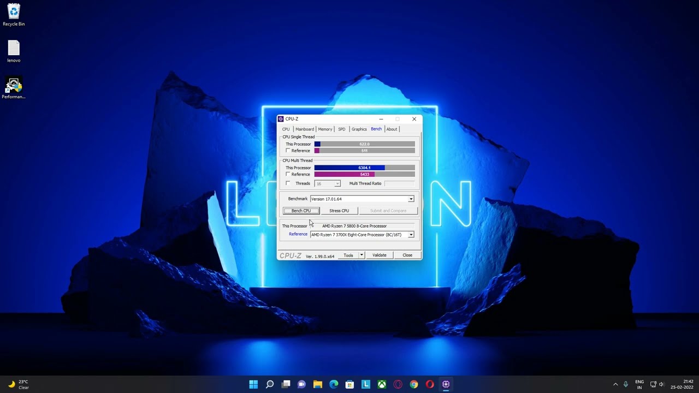Screen dimensions: 699x393
Task: Open the network tray icon
Action: point(653,384)
